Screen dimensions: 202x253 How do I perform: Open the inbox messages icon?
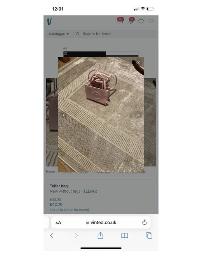click(120, 21)
